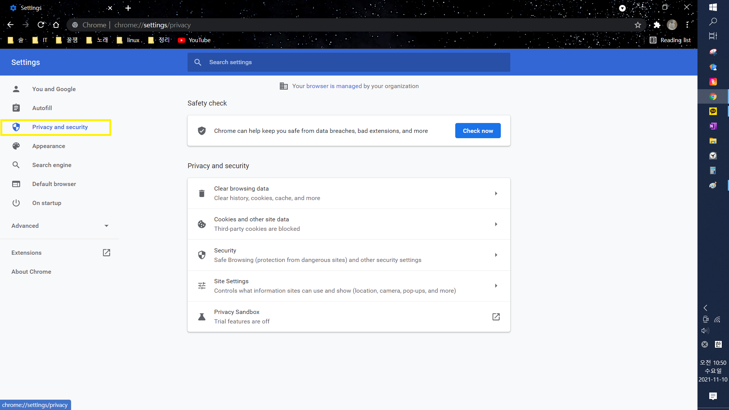
Task: Select Search engine in the sidebar
Action: pyautogui.click(x=52, y=165)
